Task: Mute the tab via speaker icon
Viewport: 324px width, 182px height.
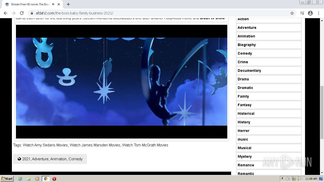Action: 53,4
